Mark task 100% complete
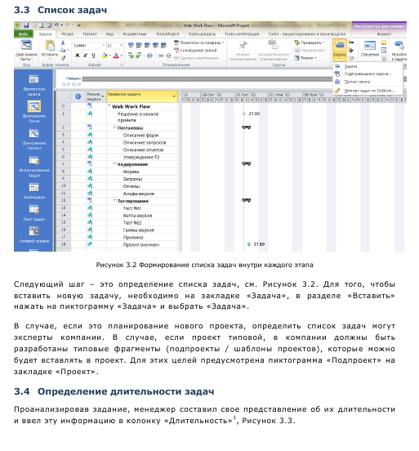The height and width of the screenshot is (451, 419). pos(163,45)
